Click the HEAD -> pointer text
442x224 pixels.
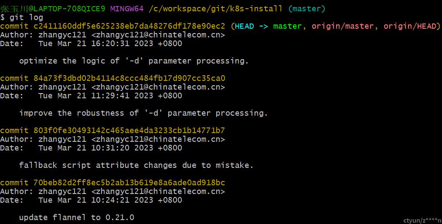[252, 26]
